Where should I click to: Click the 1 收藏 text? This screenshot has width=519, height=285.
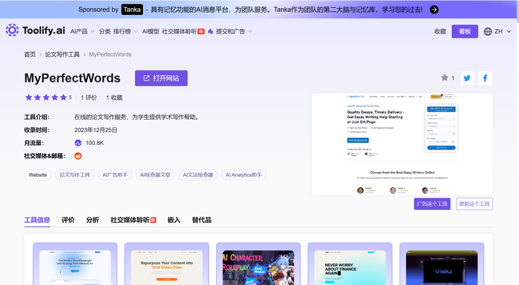click(x=114, y=97)
